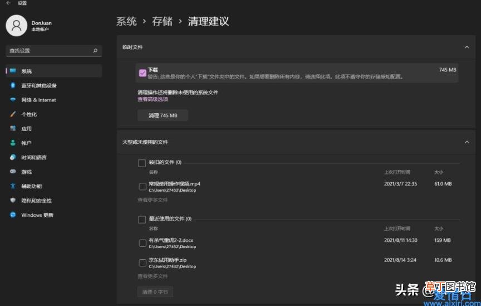Click the 帐户 person icon in sidebar

(13, 143)
